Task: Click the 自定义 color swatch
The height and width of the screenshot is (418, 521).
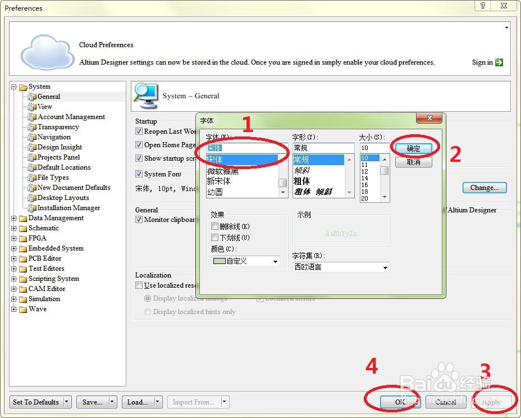Action: 220,261
